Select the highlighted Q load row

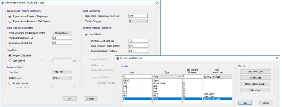137,99
